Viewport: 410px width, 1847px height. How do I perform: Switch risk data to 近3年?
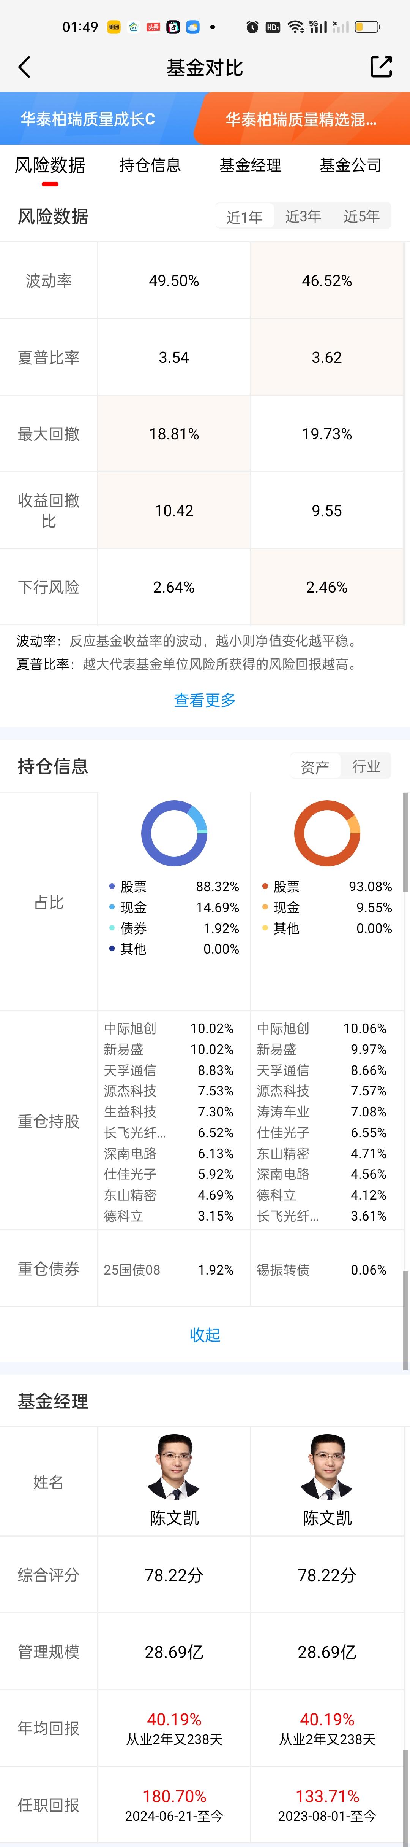(303, 216)
